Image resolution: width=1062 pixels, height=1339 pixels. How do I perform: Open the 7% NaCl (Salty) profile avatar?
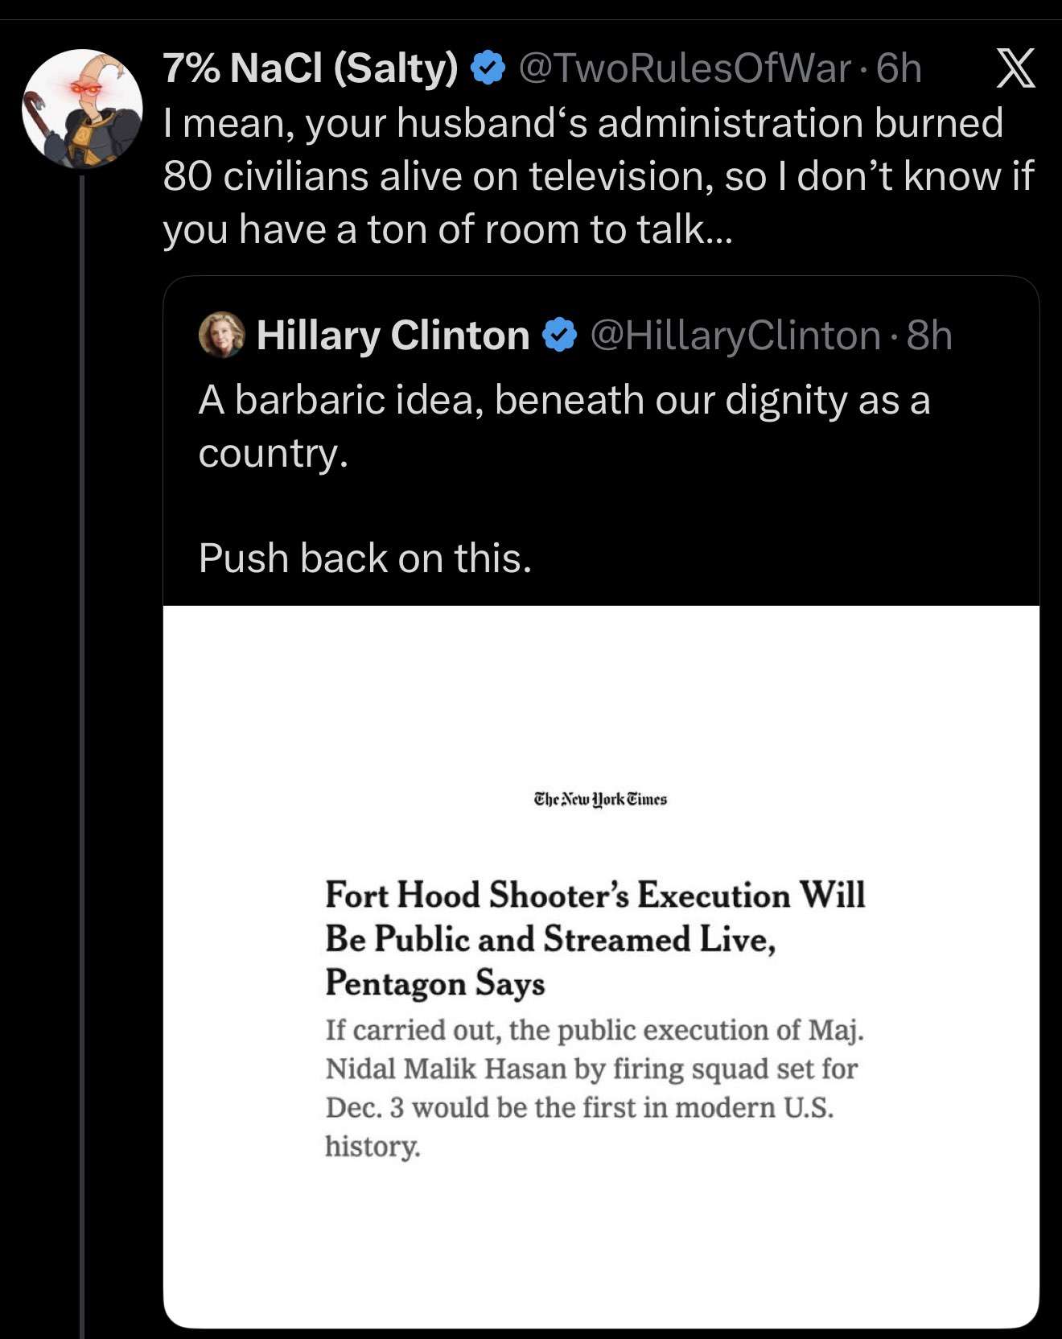pos(82,109)
